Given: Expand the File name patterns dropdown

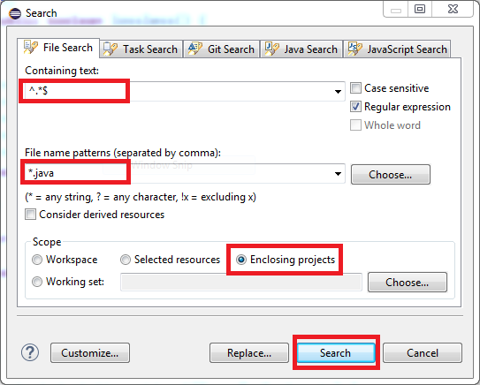Looking at the screenshot, I should click(x=338, y=174).
